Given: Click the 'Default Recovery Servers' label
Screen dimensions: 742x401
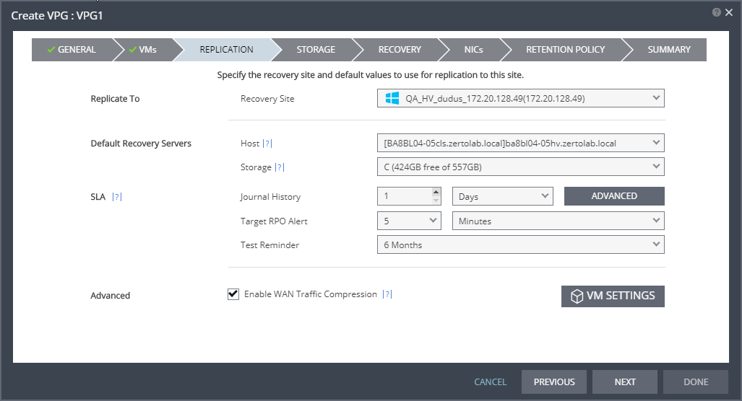Looking at the screenshot, I should click(x=141, y=144).
